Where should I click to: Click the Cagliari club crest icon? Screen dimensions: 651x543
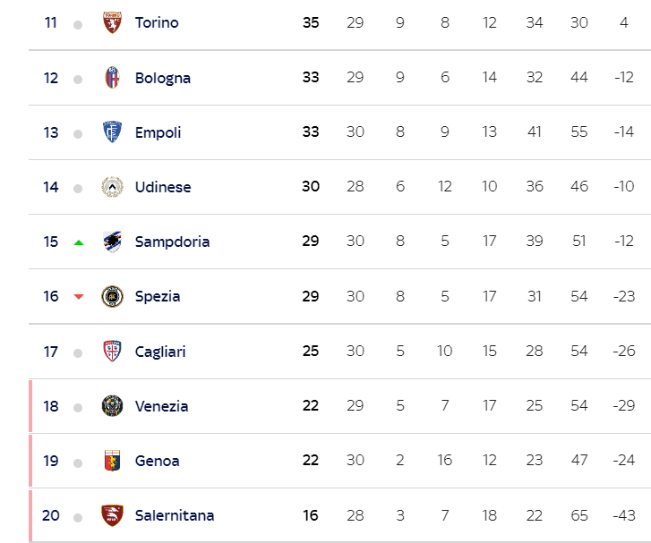[x=112, y=352]
